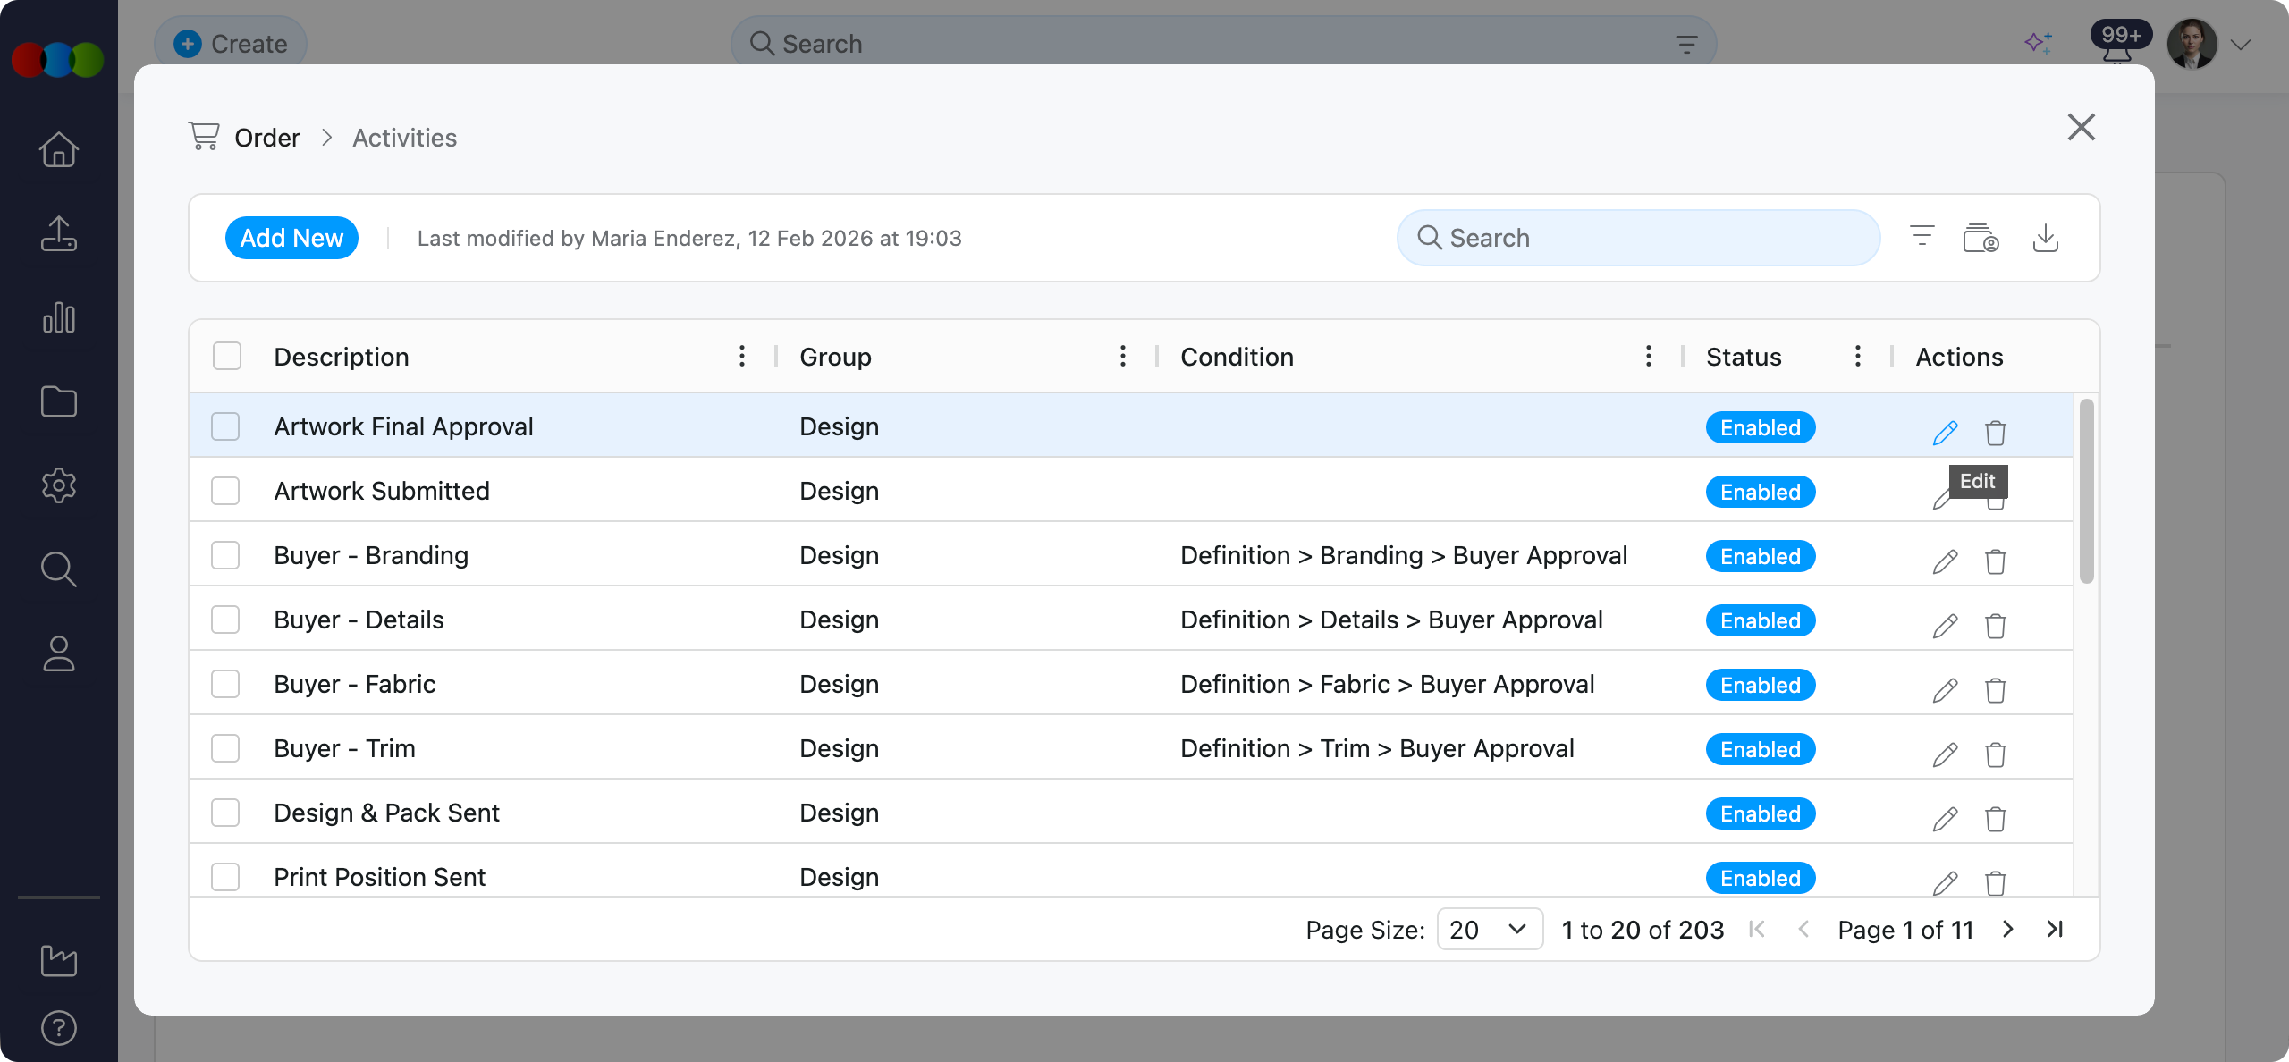Click the edit pencil for Buyer - Trim
This screenshot has height=1062, width=2289.
click(x=1945, y=754)
